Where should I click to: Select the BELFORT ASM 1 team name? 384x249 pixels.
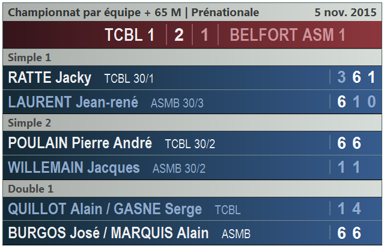[287, 35]
